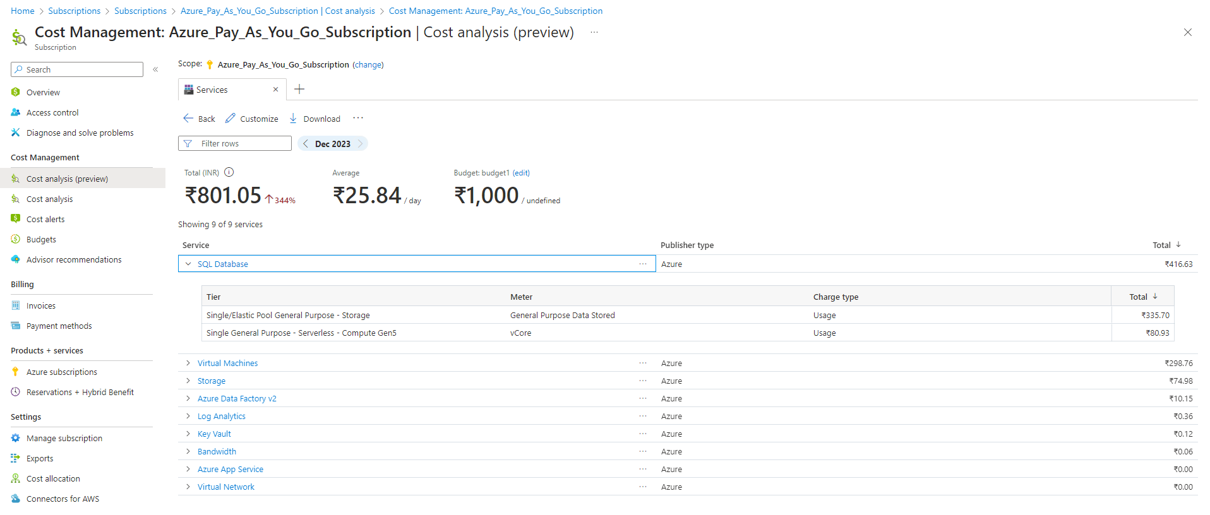Screen dimensions: 1210x515
Task: Go to previous month arrow
Action: (306, 144)
